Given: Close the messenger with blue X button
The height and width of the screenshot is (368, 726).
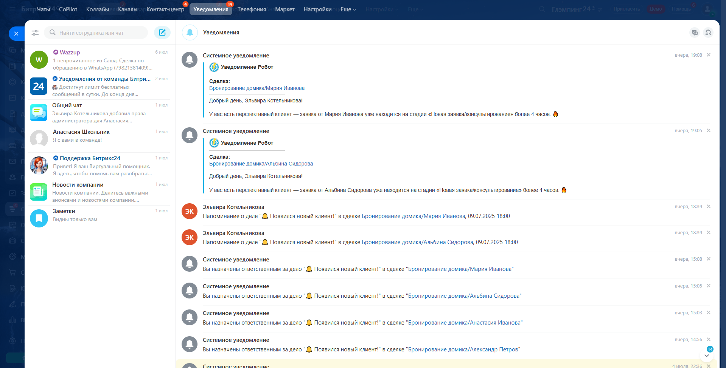Looking at the screenshot, I should click(16, 34).
